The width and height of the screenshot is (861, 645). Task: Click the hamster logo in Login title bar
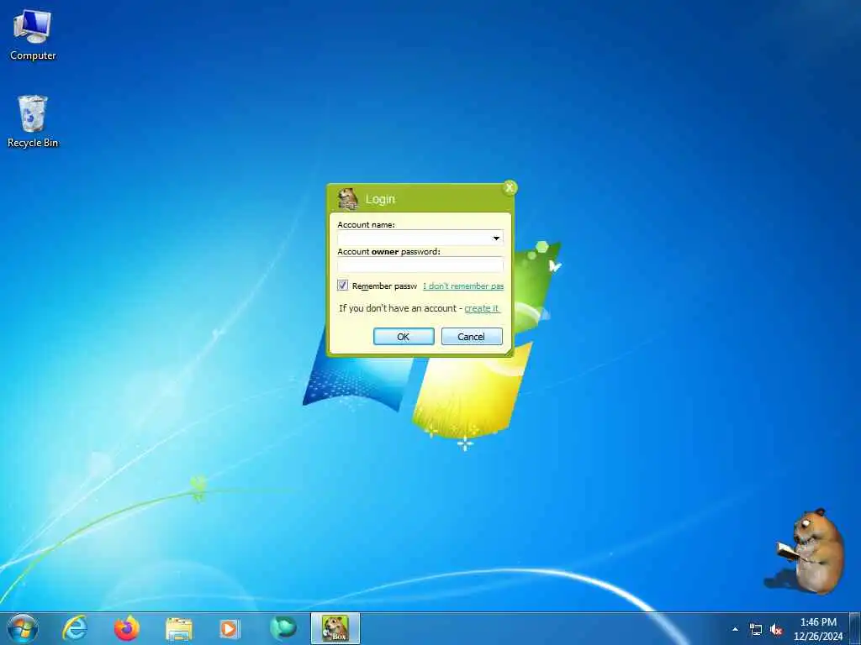[x=347, y=199]
